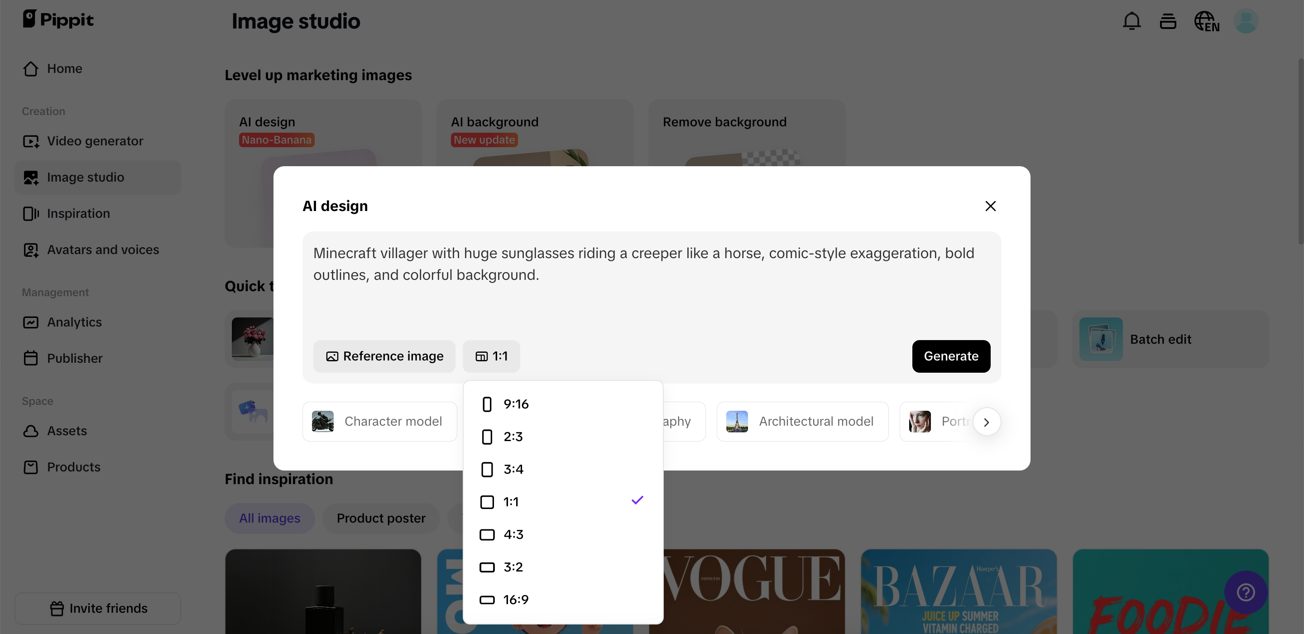The width and height of the screenshot is (1304, 634).
Task: Collapse the 1:1 aspect ratio dropdown
Action: (x=491, y=356)
